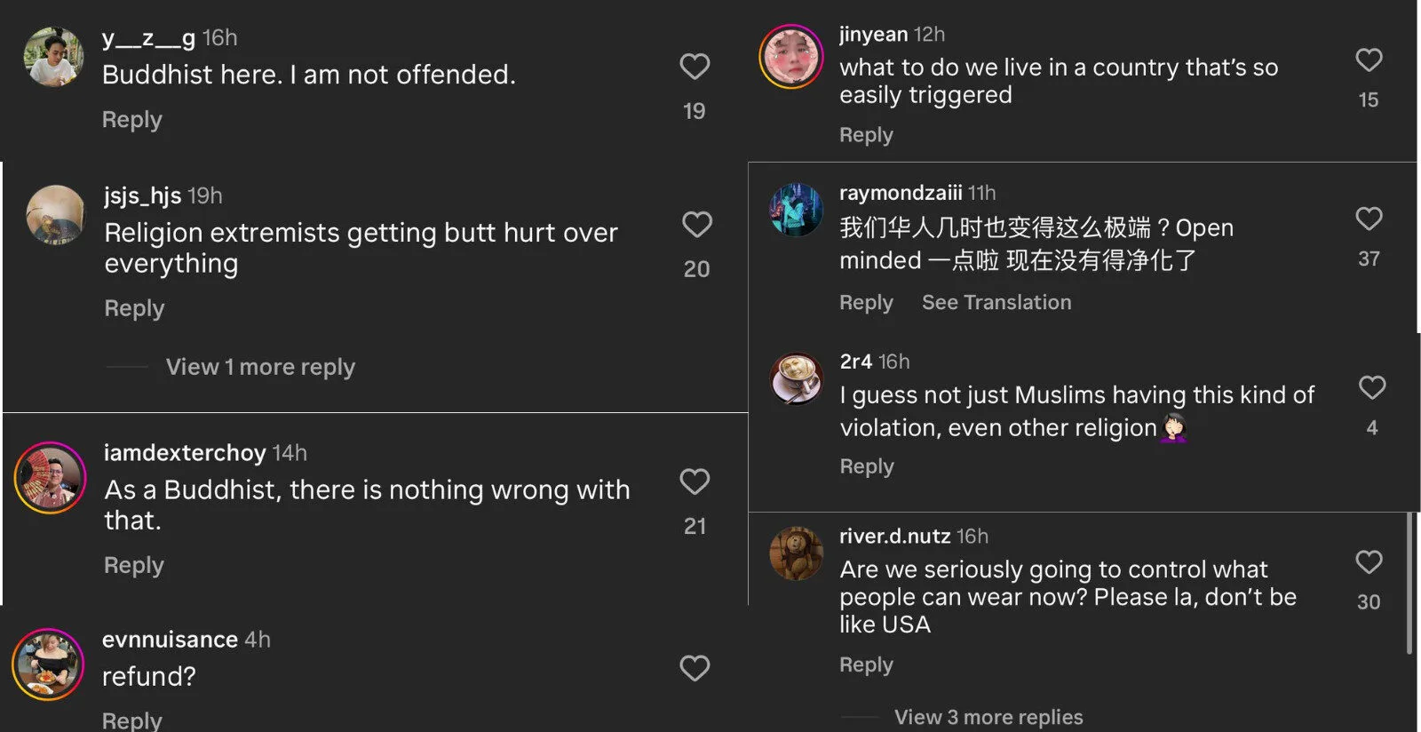1421x732 pixels.
Task: Heart river.d.nutz's comment about control
Action: [x=1369, y=561]
